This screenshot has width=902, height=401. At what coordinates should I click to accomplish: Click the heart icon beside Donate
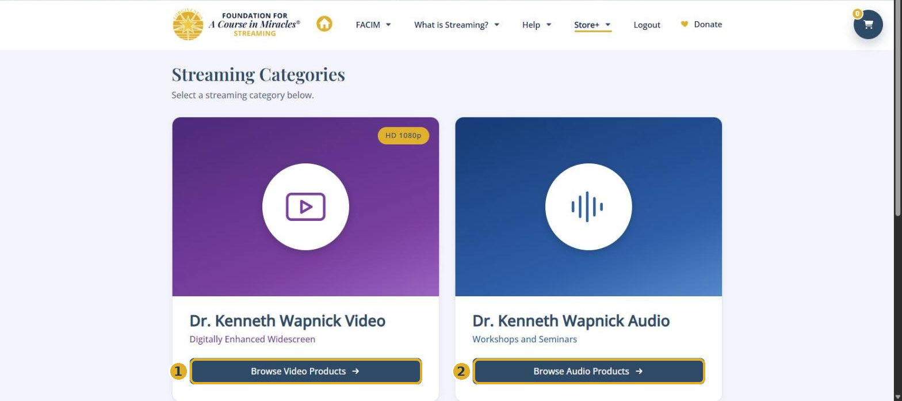click(x=685, y=24)
